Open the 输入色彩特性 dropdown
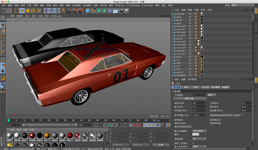Image resolution: width=258 pixels, height=150 pixels. coord(200,146)
